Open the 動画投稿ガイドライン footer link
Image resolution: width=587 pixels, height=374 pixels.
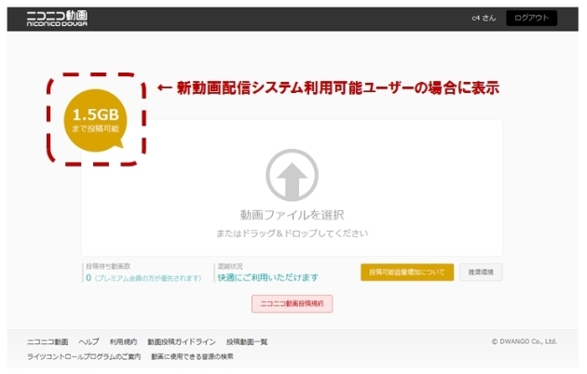click(x=182, y=341)
